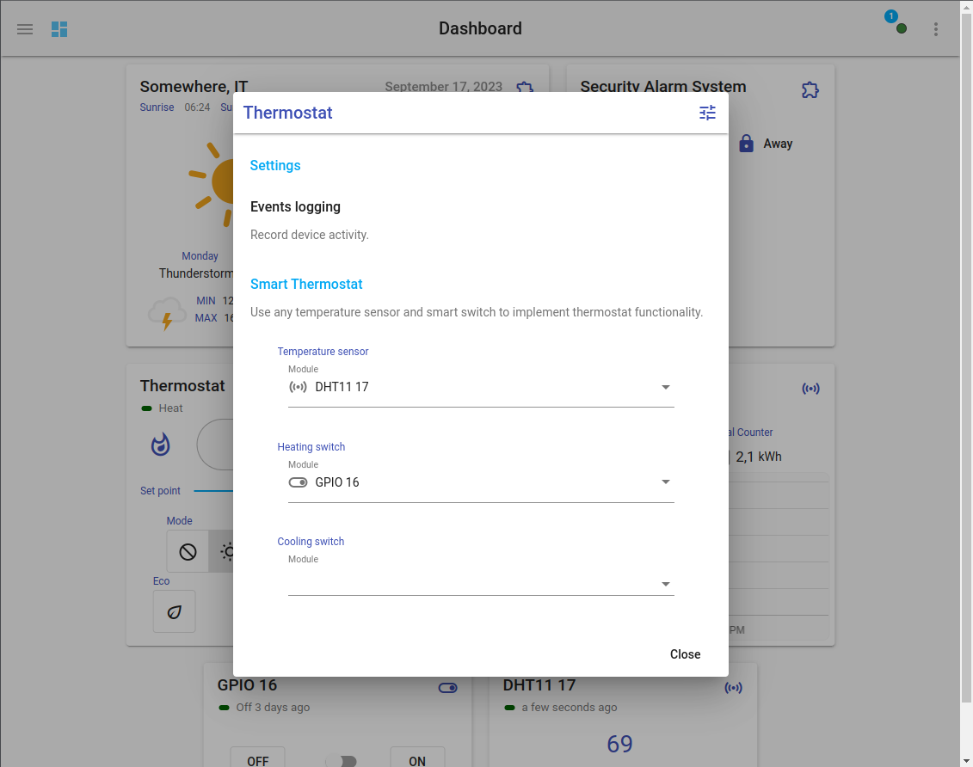Click the sensor icon on DHT11 17 card
Viewport: 973px width, 767px height.
coord(733,687)
